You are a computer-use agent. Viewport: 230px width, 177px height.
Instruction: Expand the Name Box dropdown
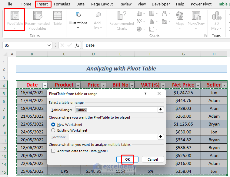(x=49, y=45)
